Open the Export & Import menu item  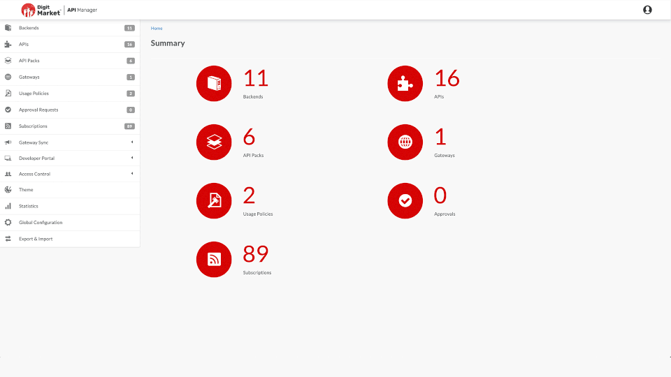(x=70, y=239)
